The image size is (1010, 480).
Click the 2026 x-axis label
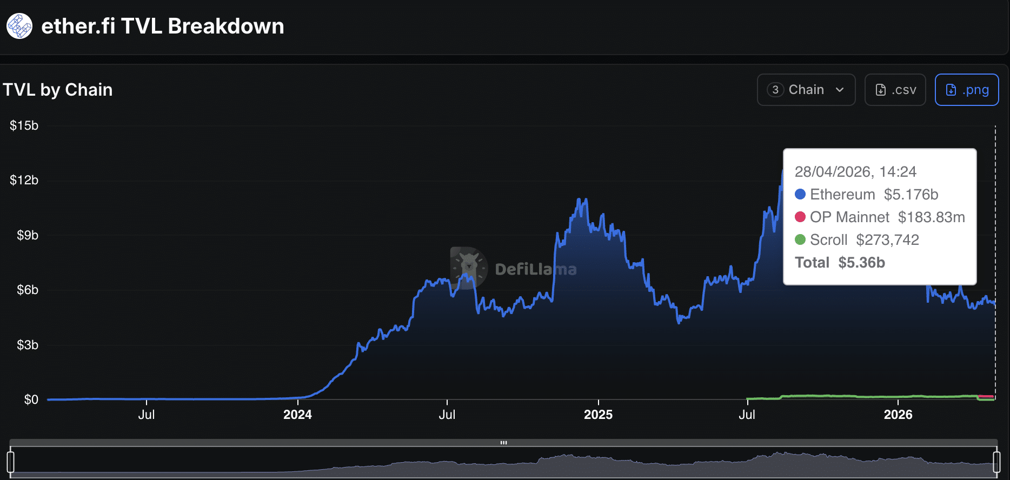click(x=898, y=415)
